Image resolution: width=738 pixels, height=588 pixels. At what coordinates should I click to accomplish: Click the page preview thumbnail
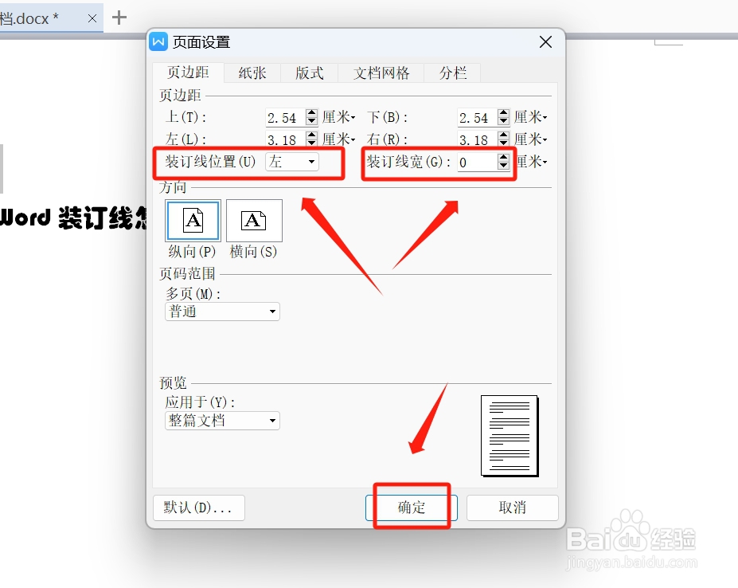(x=509, y=435)
